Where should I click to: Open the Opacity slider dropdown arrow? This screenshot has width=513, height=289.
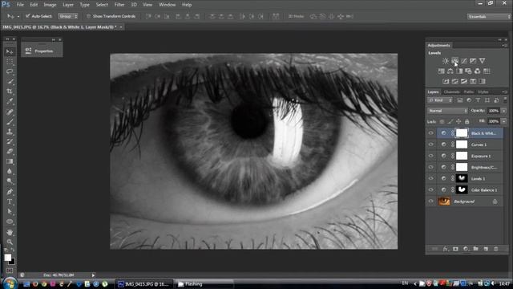click(504, 111)
